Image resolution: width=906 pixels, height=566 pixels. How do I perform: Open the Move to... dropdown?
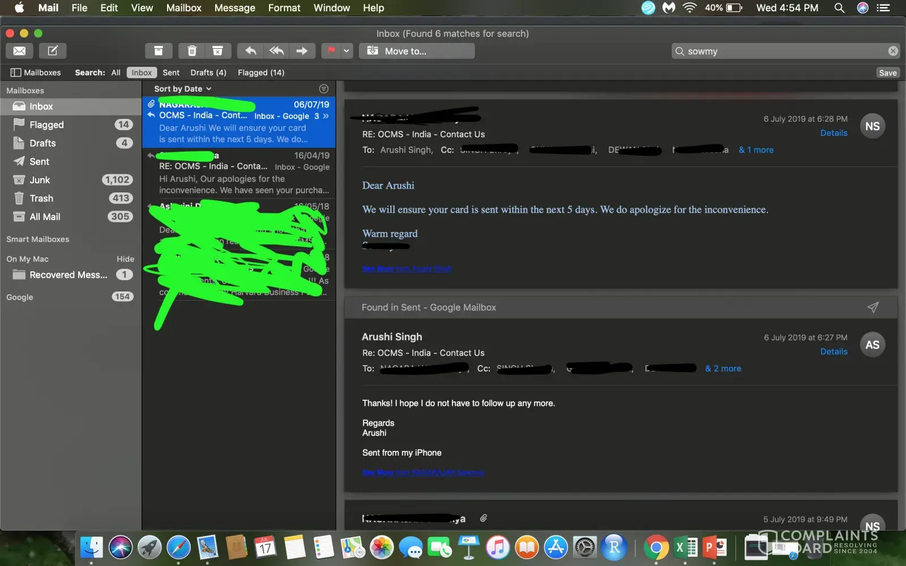coord(417,51)
